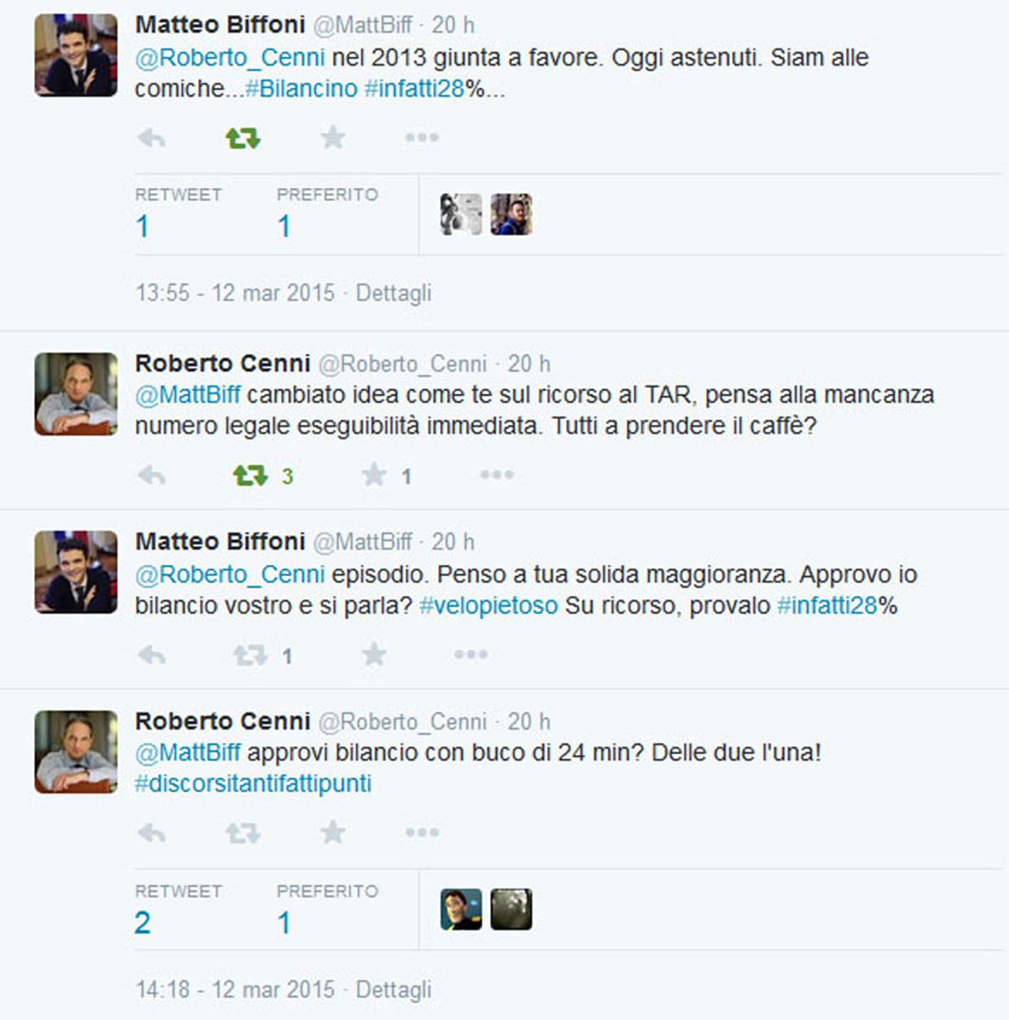Open more options on Cenni's TAR tweet
The image size is (1009, 1020).
497,475
